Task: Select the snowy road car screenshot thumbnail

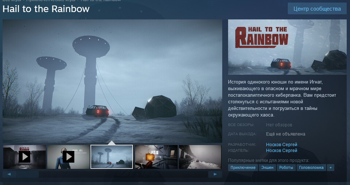Action: pyautogui.click(x=200, y=157)
